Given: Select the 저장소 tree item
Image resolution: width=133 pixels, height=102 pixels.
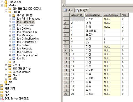Looking at the screenshot, I should 16,75.
